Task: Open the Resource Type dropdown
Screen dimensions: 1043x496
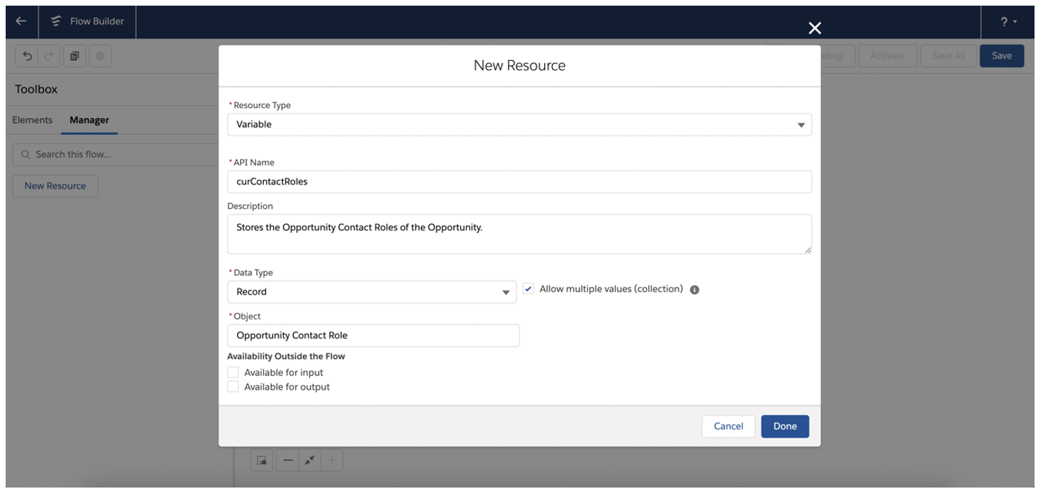Action: (519, 124)
